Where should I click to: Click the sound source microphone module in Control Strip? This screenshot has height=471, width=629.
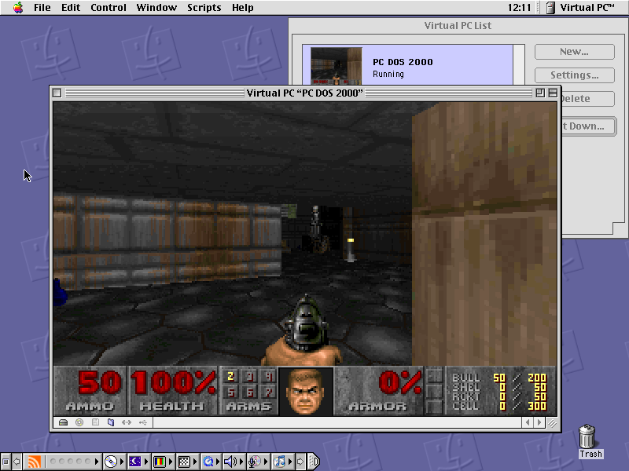pyautogui.click(x=254, y=462)
